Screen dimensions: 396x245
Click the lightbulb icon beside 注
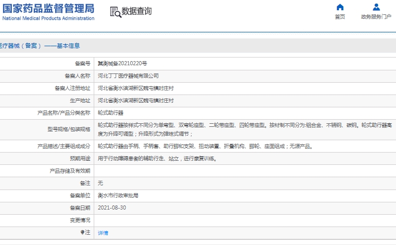pyautogui.click(x=82, y=232)
